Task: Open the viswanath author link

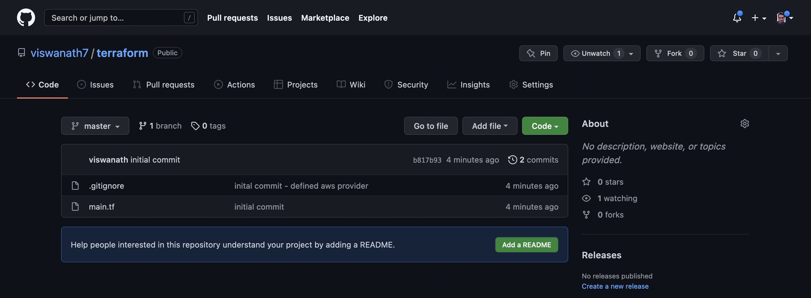Action: (108, 160)
